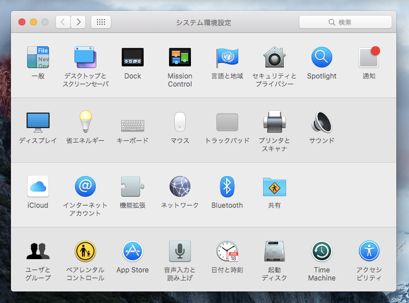Open デスクトップとスクリーンセーバ preferences

[85, 57]
